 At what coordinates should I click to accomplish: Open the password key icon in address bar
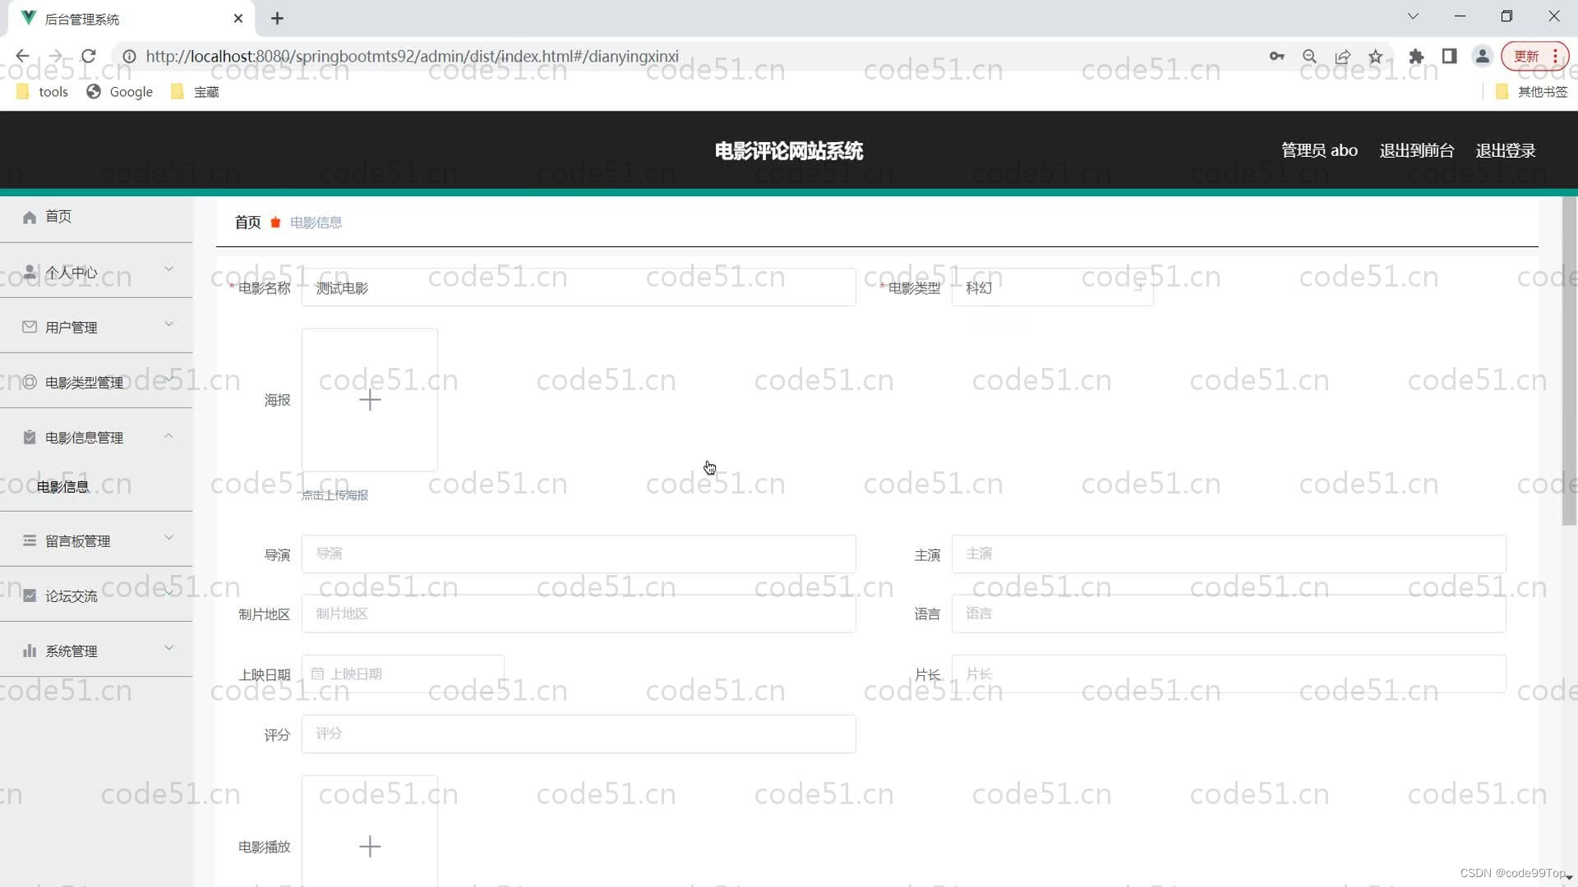coord(1276,56)
